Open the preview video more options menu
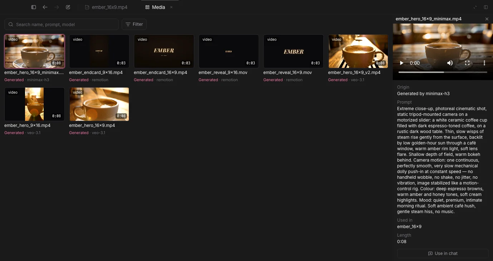This screenshot has height=261, width=493. click(484, 63)
